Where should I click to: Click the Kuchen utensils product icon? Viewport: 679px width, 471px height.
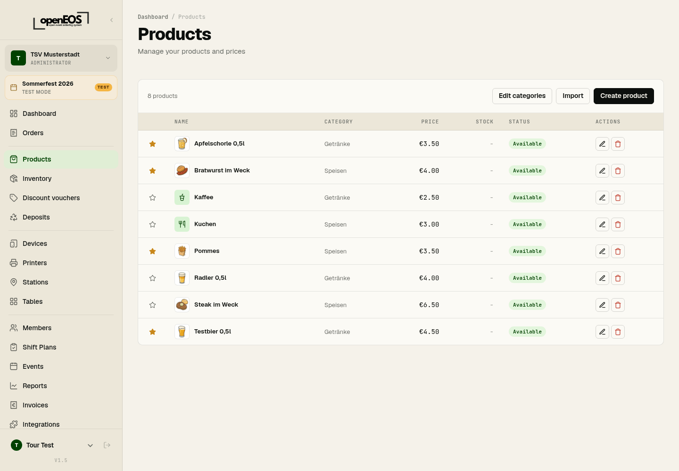click(182, 224)
